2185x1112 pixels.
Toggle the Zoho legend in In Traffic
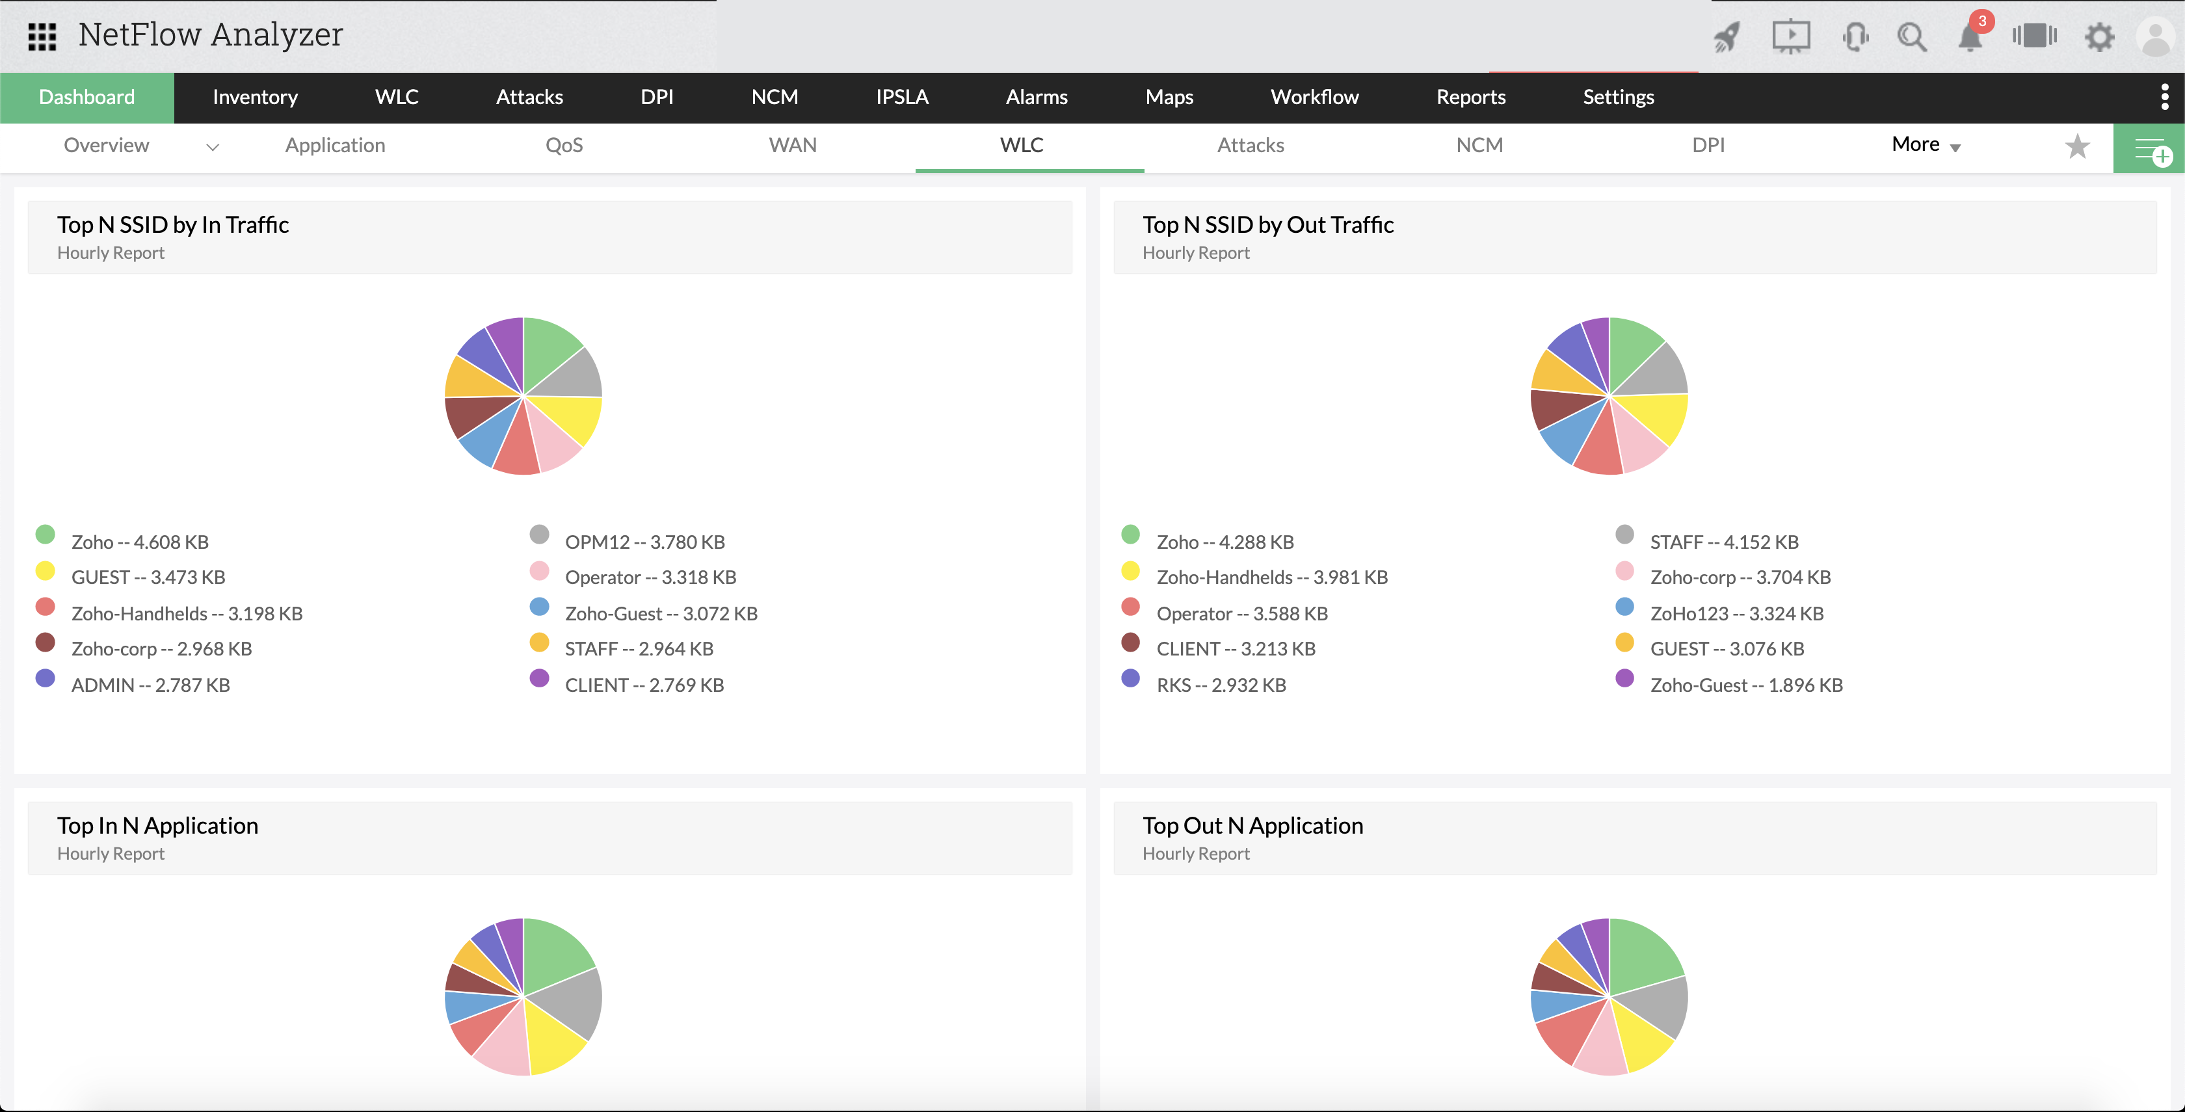(x=139, y=542)
